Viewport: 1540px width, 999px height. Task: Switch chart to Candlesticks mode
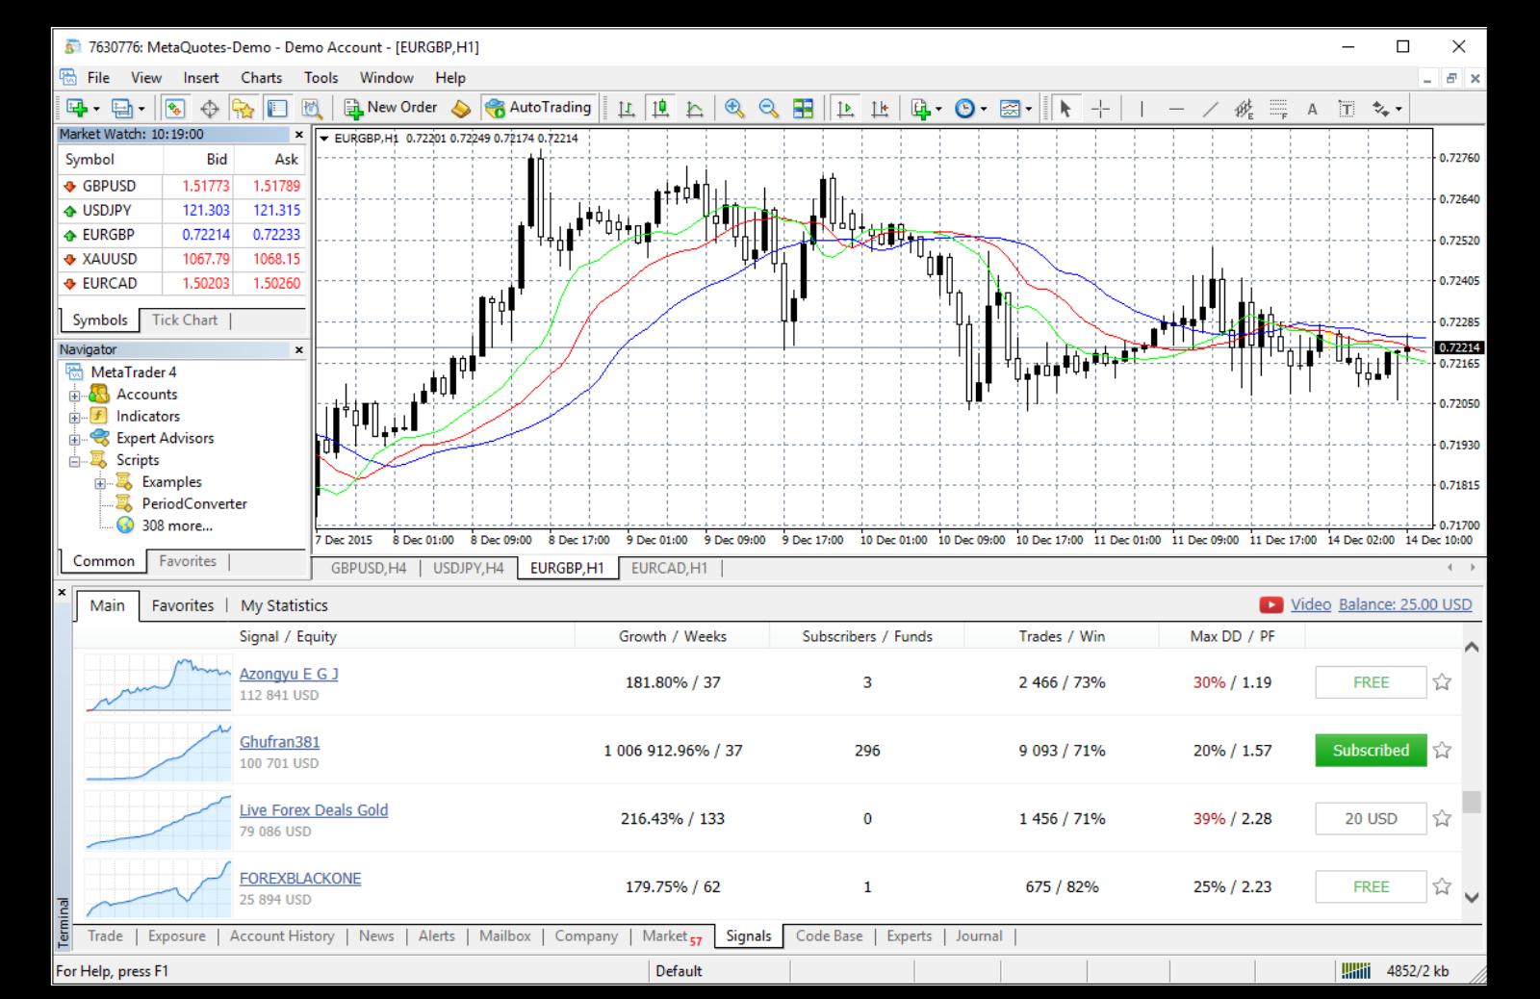coord(661,109)
